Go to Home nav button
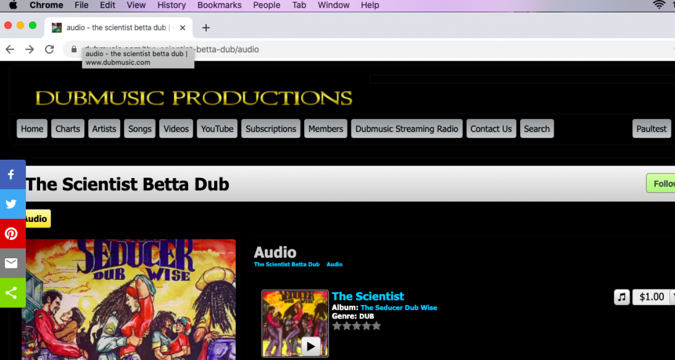675x360 pixels. tap(32, 129)
